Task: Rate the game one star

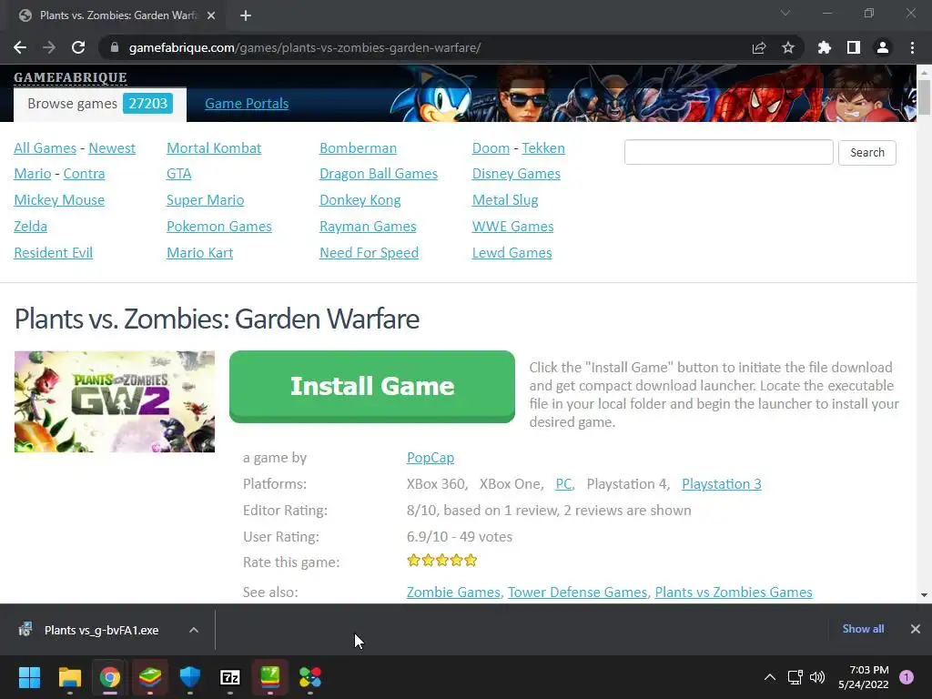Action: 414,560
